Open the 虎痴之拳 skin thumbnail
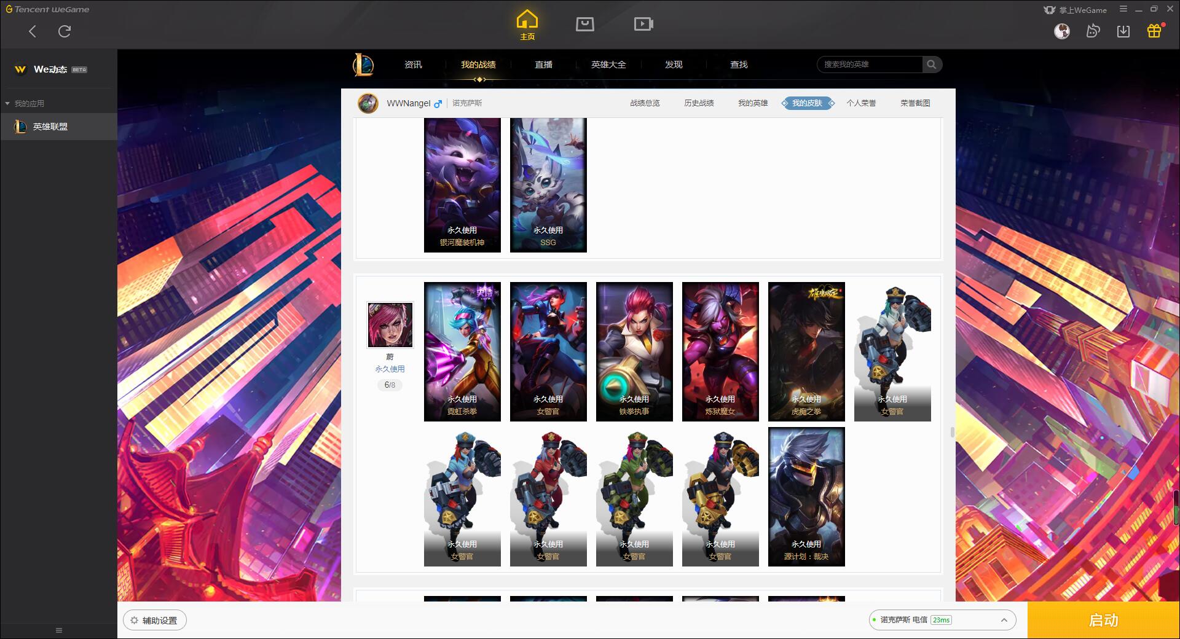 806,351
